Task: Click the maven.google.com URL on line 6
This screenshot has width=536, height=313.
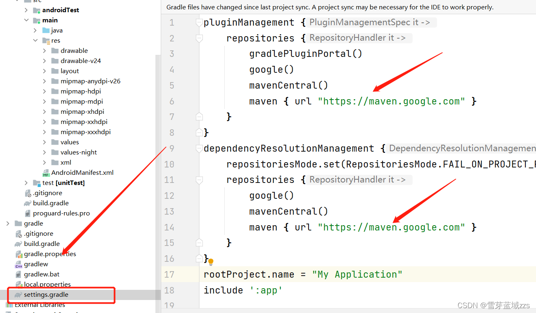Action: [391, 101]
